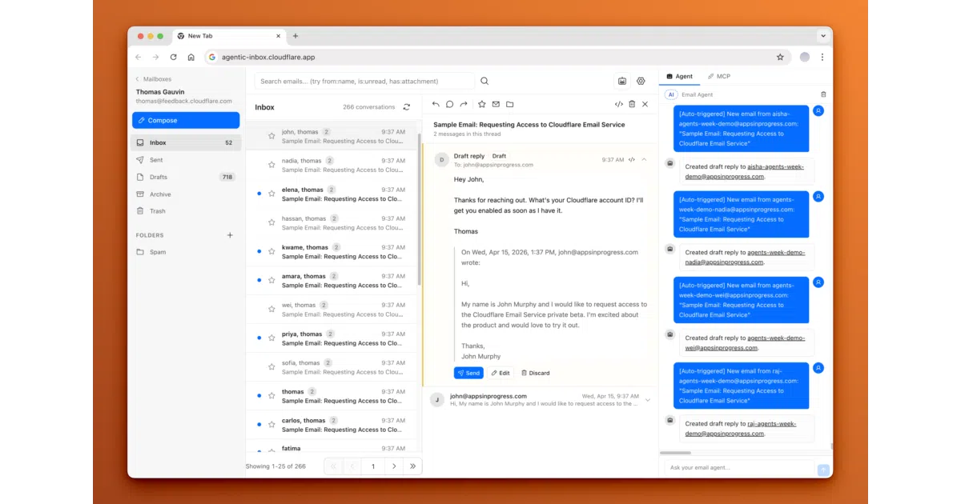961x504 pixels.
Task: Send the draft reply
Action: (x=468, y=373)
